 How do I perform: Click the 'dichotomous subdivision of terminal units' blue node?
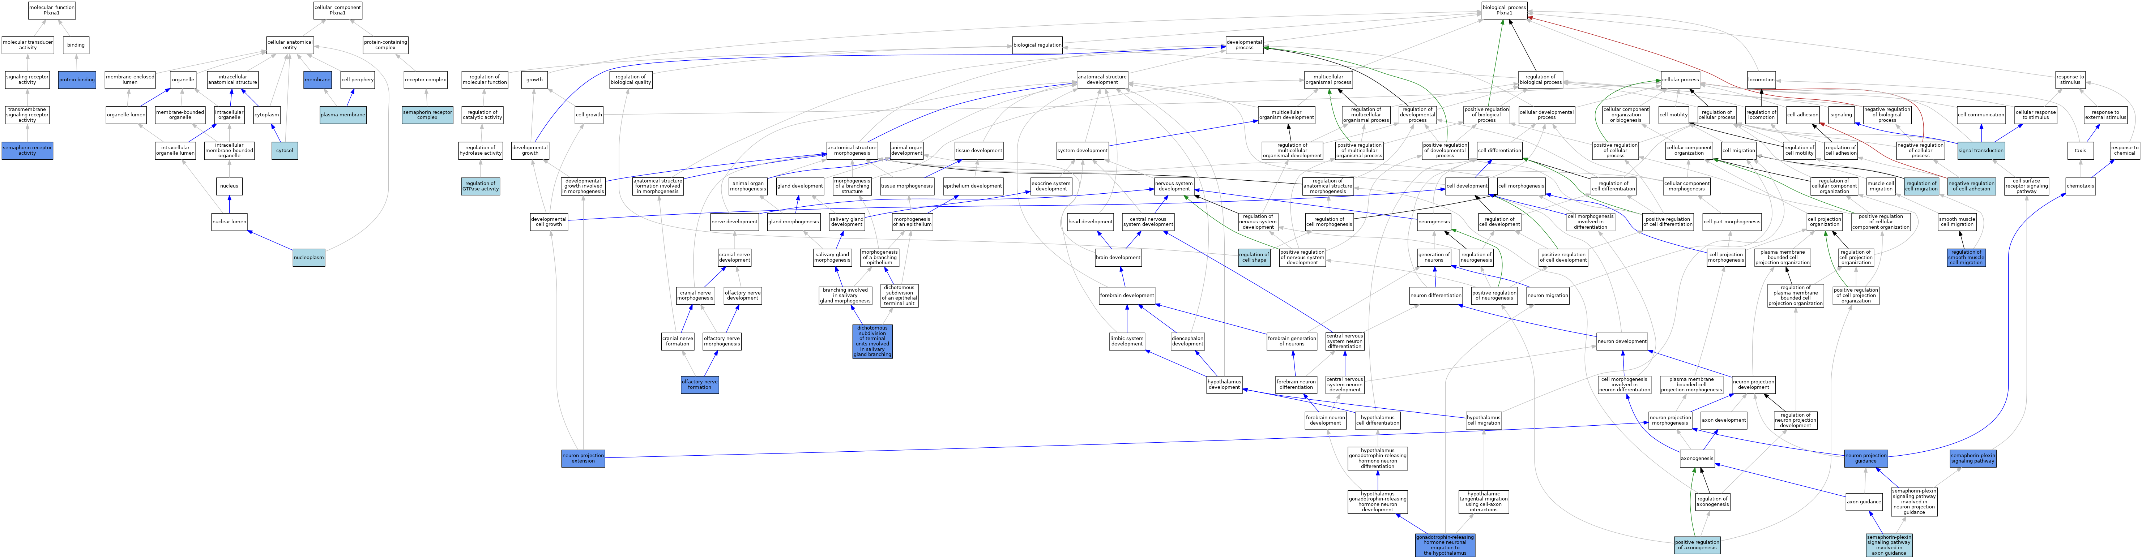(x=872, y=341)
